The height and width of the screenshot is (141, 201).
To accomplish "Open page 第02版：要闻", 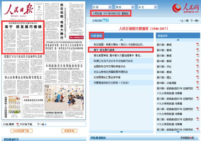I will click(164, 50).
